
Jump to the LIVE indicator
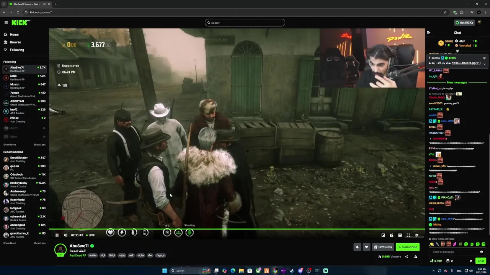coord(90,235)
